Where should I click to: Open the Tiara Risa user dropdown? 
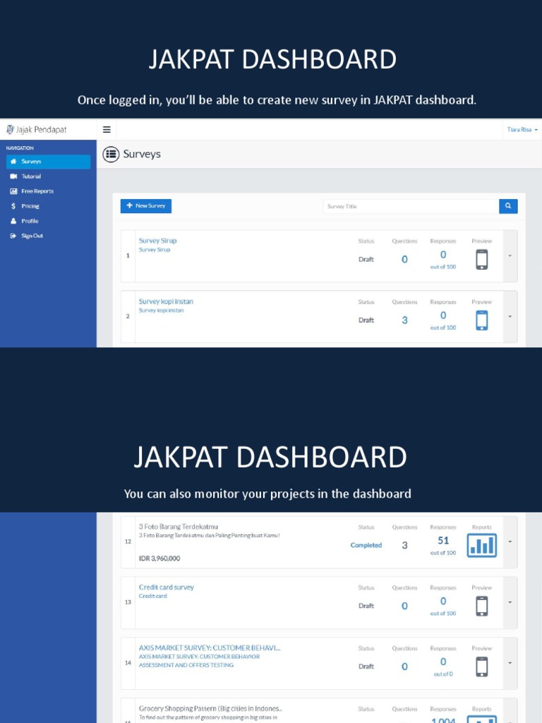click(x=522, y=130)
